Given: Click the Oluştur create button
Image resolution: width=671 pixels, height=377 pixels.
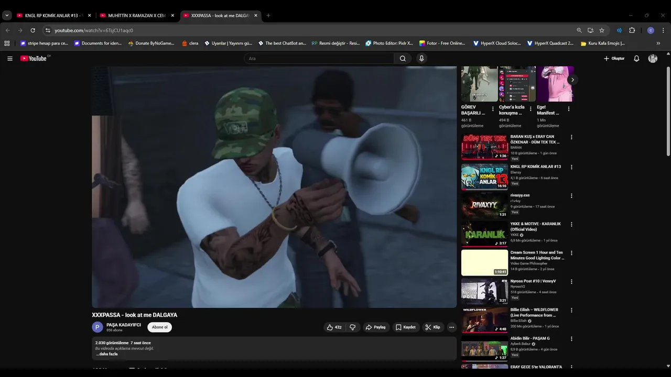Looking at the screenshot, I should click(614, 59).
